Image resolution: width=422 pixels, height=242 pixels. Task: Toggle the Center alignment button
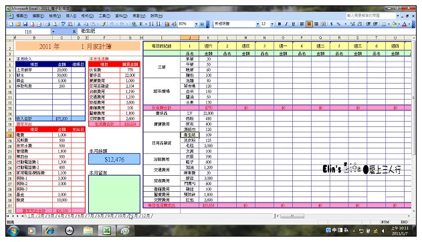309,24
